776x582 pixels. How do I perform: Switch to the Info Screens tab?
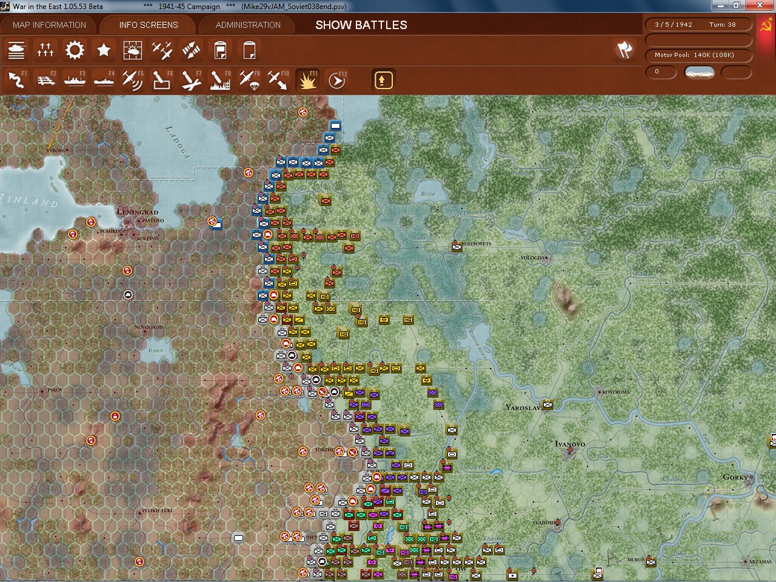[x=149, y=25]
